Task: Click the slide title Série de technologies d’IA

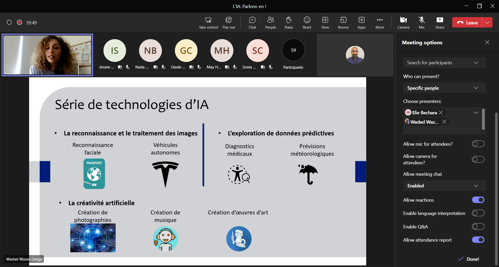Action: pyautogui.click(x=132, y=105)
